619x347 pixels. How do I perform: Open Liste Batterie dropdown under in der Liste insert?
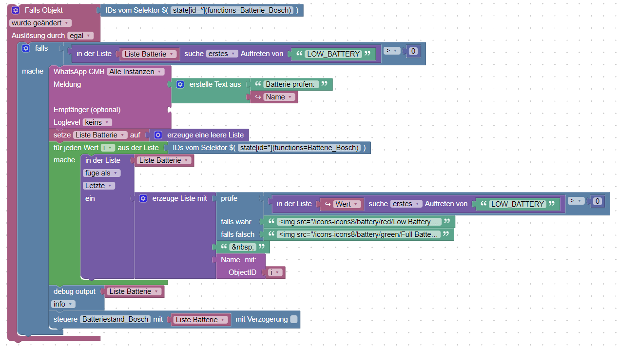pyautogui.click(x=164, y=160)
